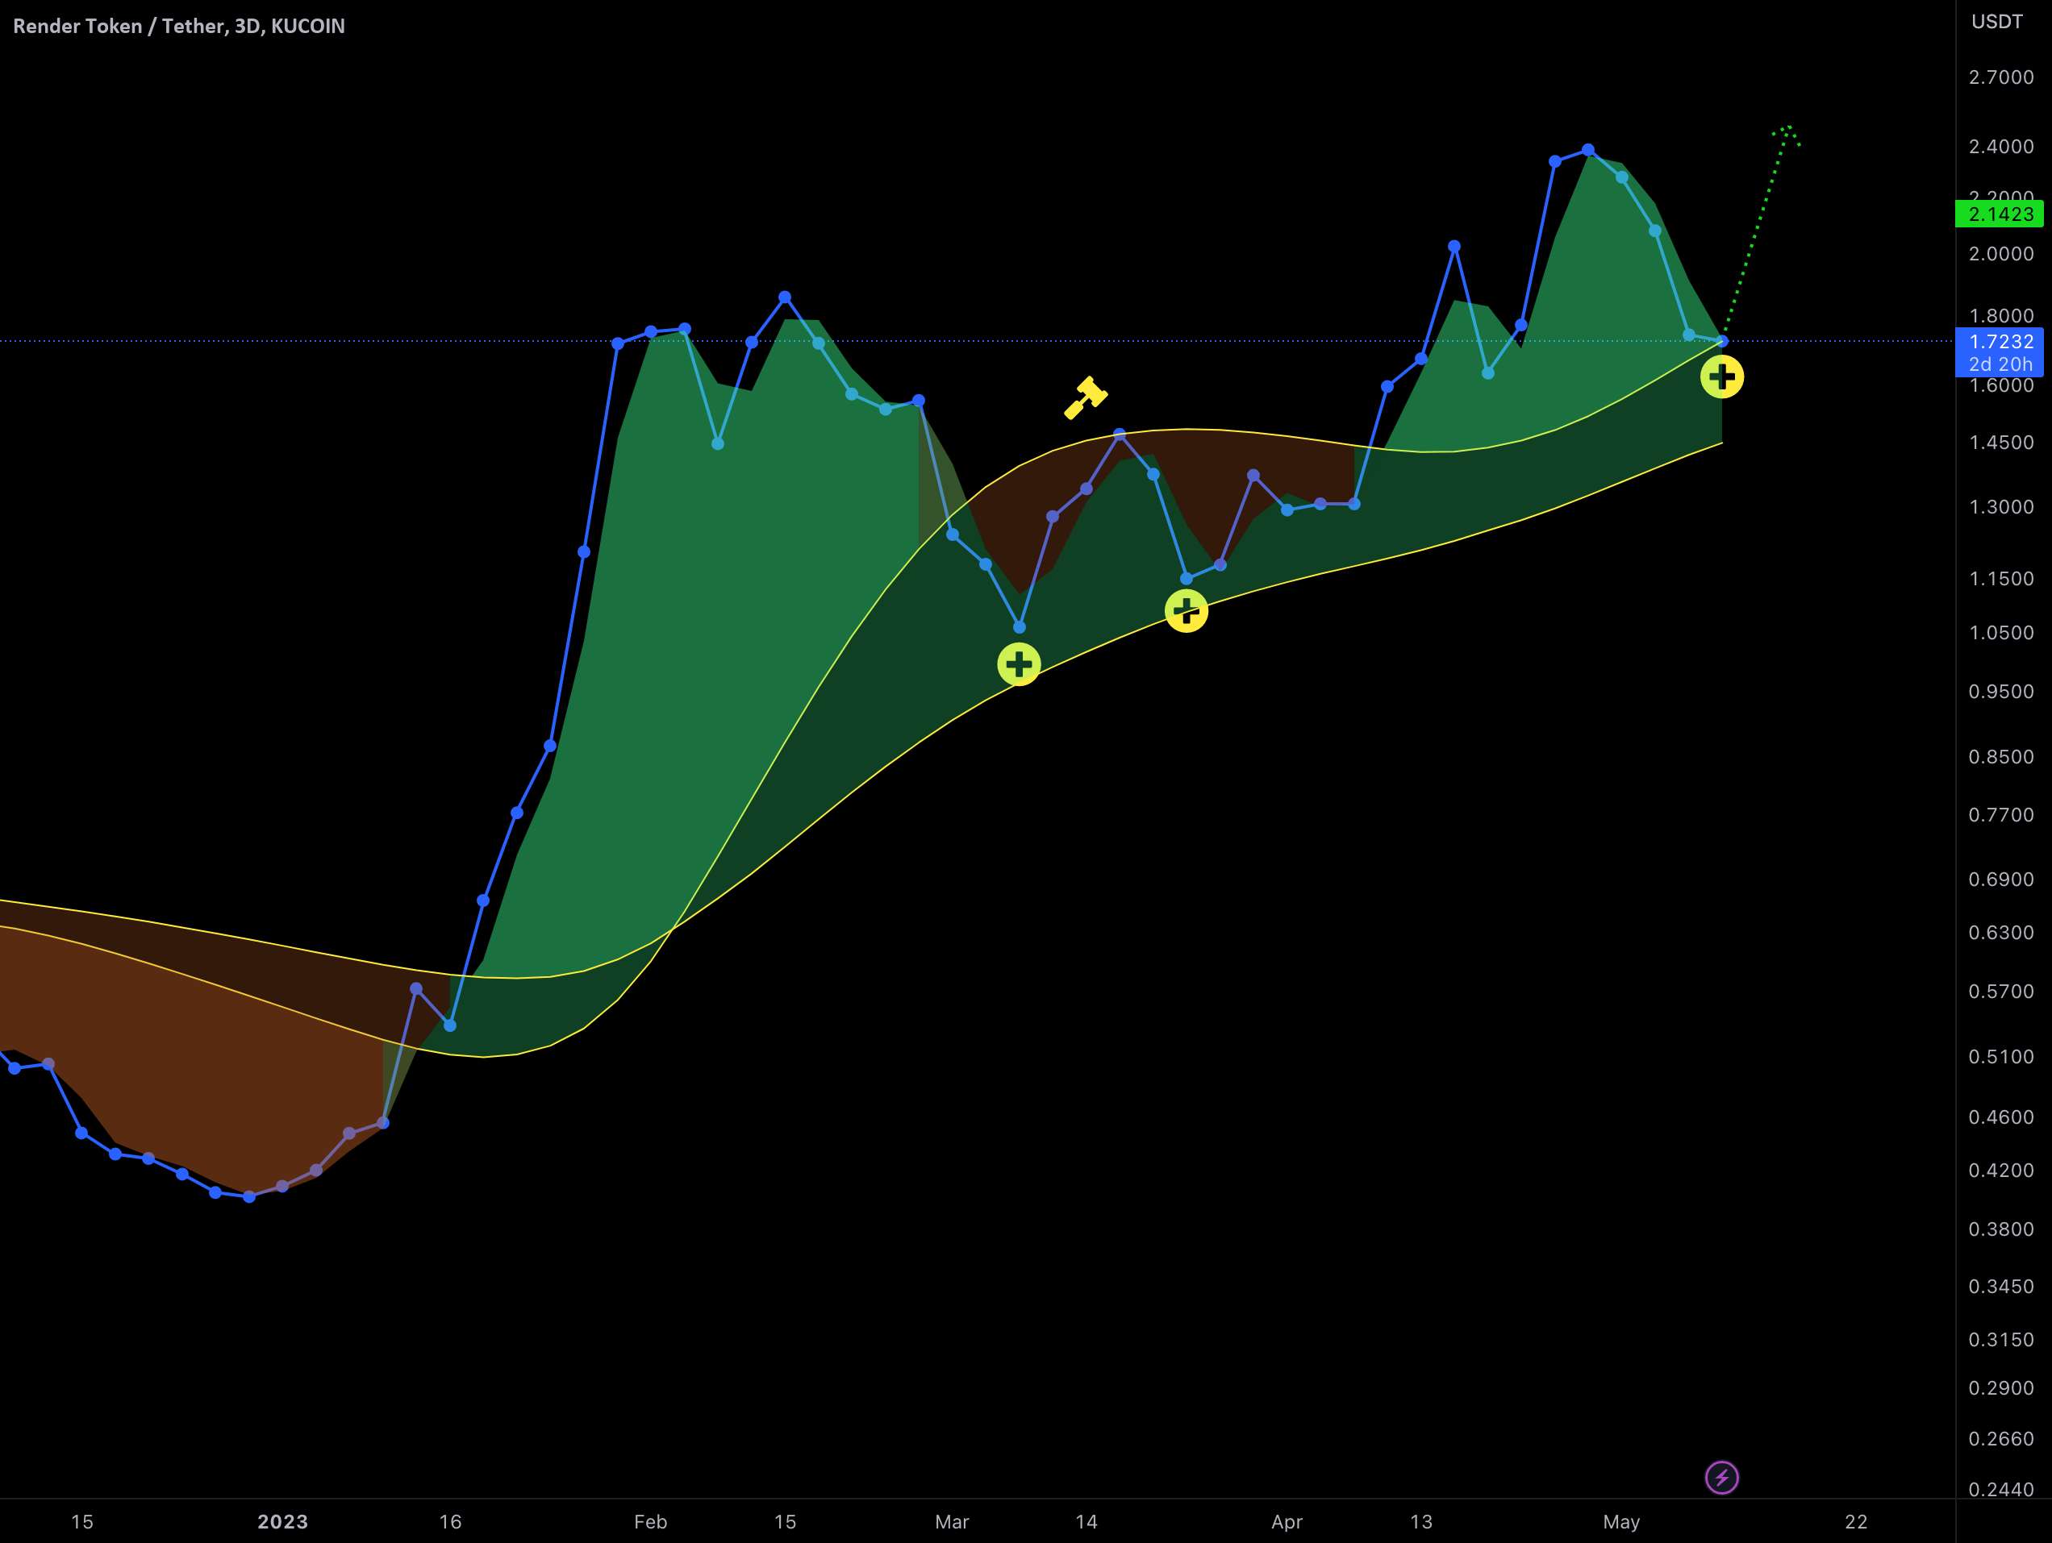Click the 16 date label on time axis

pyautogui.click(x=450, y=1522)
